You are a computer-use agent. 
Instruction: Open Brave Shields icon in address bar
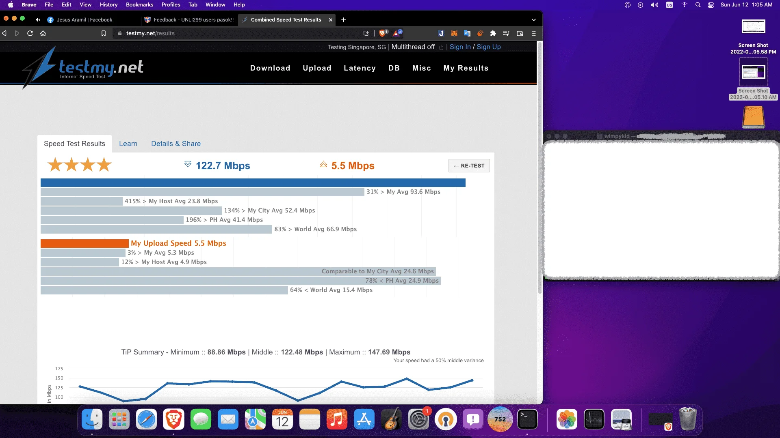tap(383, 33)
